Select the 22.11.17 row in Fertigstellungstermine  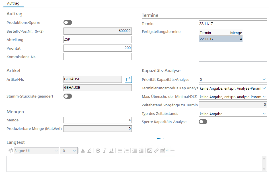[221, 39]
